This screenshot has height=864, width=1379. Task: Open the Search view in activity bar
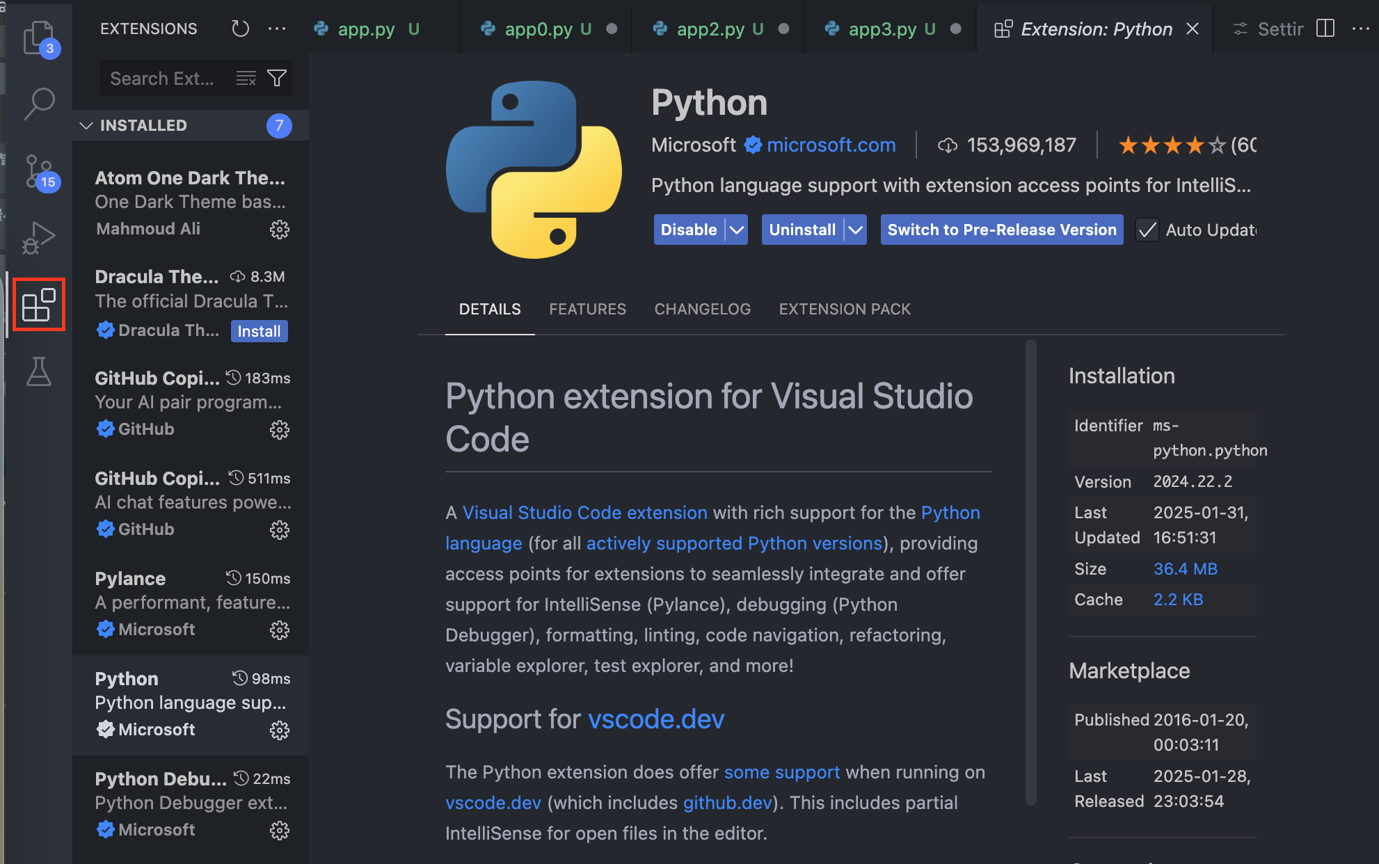point(39,103)
